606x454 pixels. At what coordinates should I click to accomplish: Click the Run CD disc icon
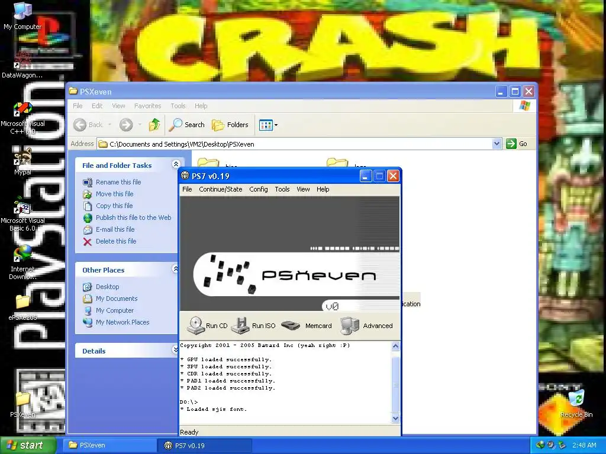click(x=195, y=326)
